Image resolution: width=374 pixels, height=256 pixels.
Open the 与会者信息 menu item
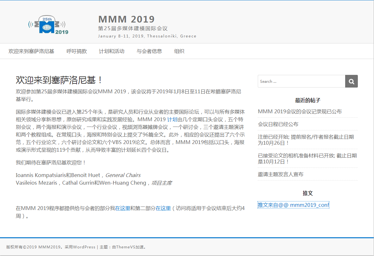[x=149, y=51]
